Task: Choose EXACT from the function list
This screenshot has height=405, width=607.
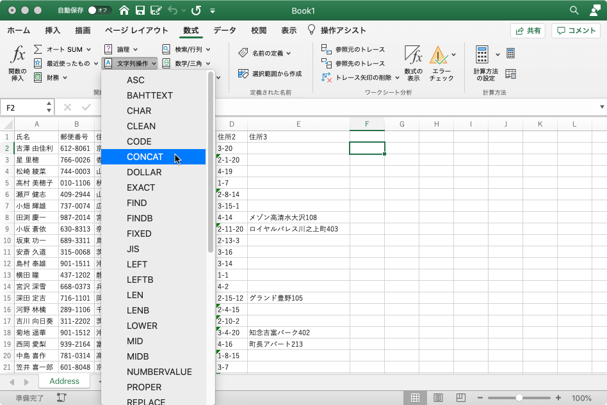Action: coord(153,187)
